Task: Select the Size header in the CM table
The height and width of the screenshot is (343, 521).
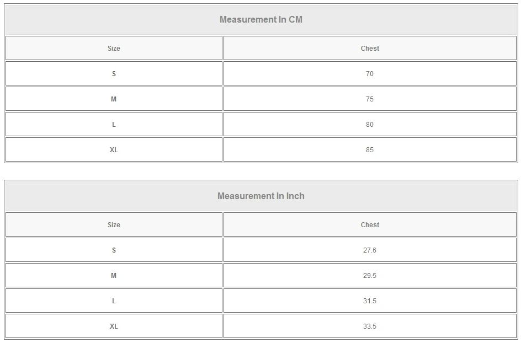Action: tap(114, 49)
